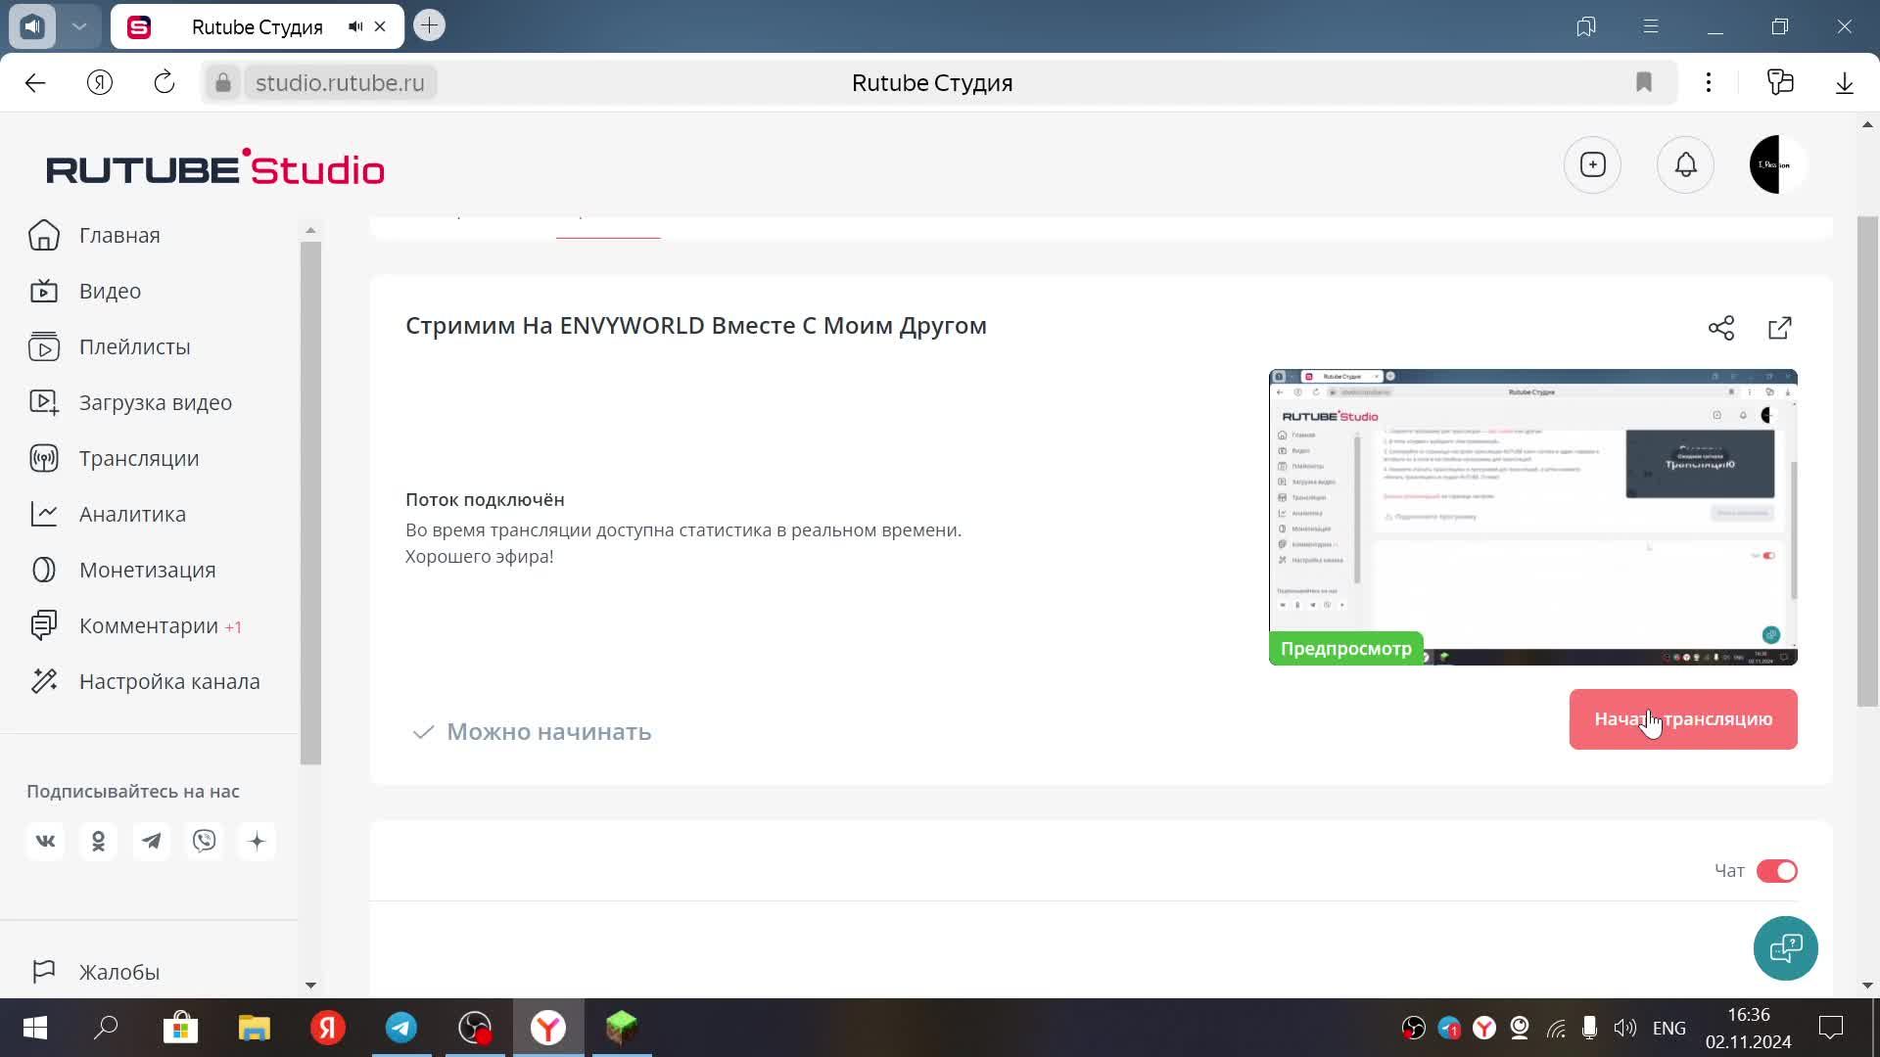Click the RUTUBE Studio logo
This screenshot has height=1057, width=1880.
215,168
